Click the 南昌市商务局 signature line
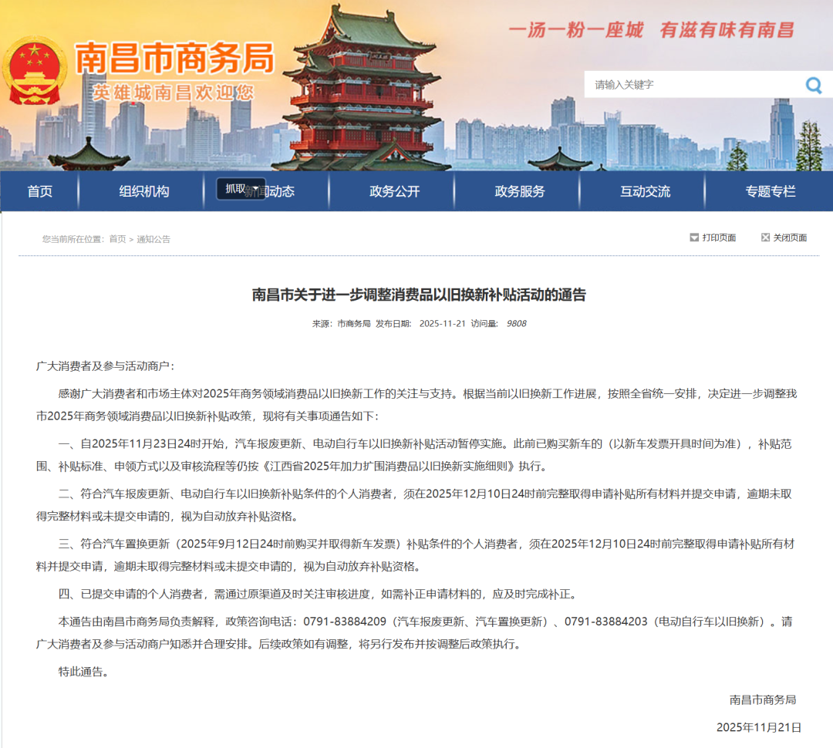 coord(763,699)
